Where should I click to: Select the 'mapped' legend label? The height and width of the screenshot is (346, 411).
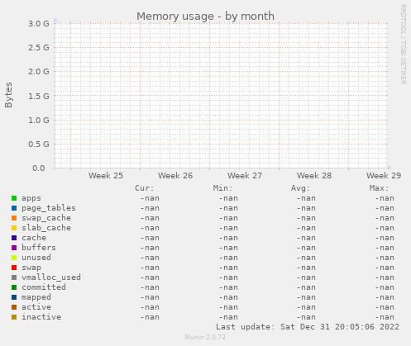(36, 297)
